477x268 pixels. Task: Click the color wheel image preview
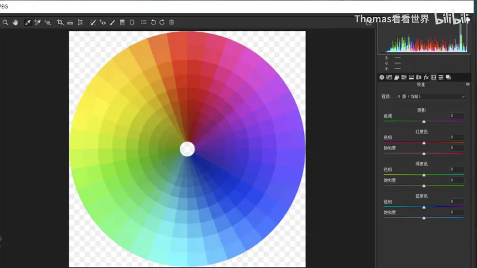coord(187,149)
